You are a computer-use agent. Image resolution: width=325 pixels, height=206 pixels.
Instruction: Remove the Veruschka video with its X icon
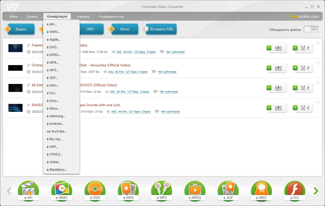[318, 63]
